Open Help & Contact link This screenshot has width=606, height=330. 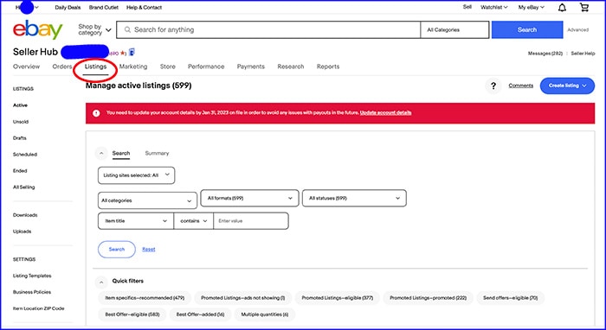145,7
